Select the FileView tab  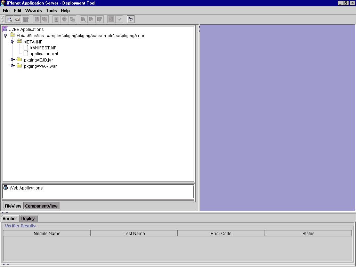click(x=13, y=206)
